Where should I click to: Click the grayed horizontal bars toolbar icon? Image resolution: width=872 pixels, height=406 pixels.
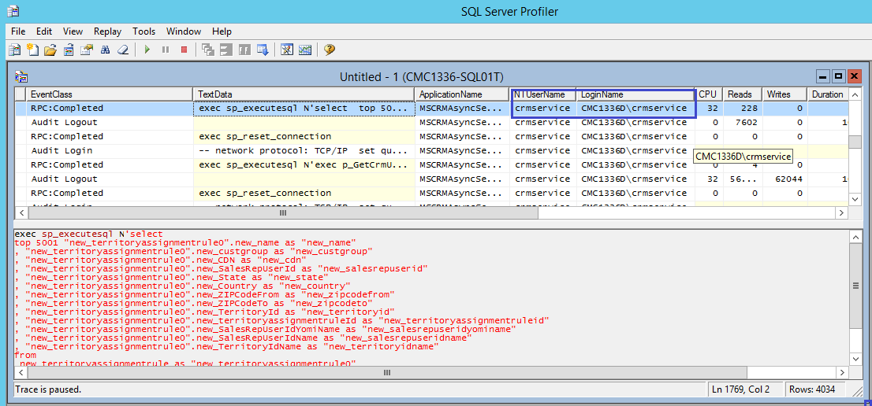(225, 50)
